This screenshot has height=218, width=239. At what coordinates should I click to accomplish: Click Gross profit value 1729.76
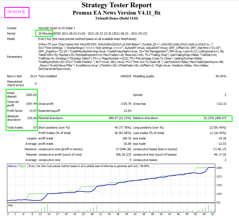tap(126, 104)
